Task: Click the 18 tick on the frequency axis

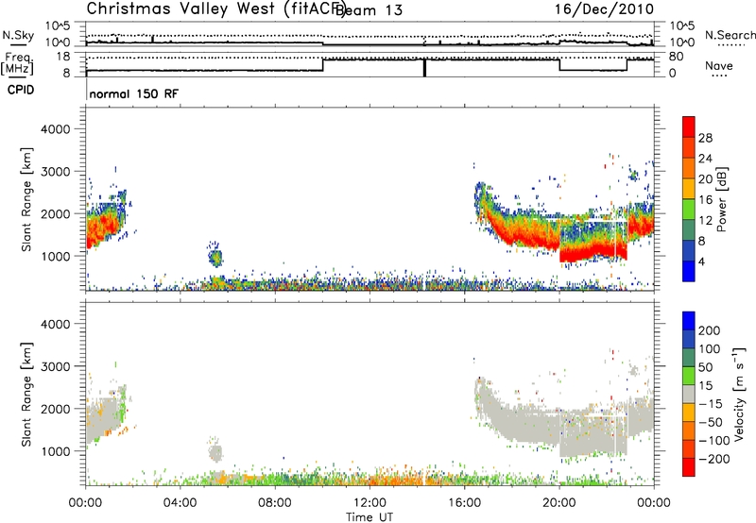Action: [x=63, y=57]
